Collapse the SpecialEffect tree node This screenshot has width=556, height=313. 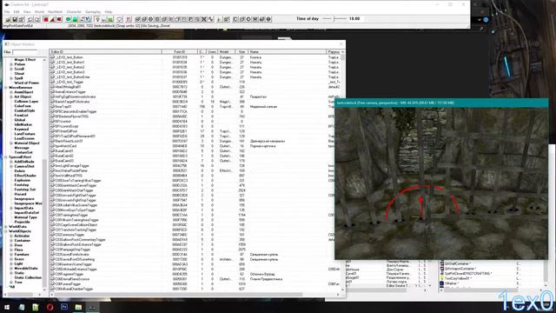(6, 156)
